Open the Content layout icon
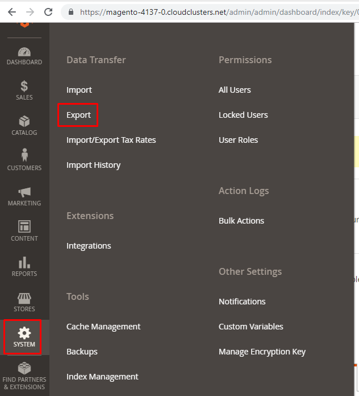 pos(24,227)
